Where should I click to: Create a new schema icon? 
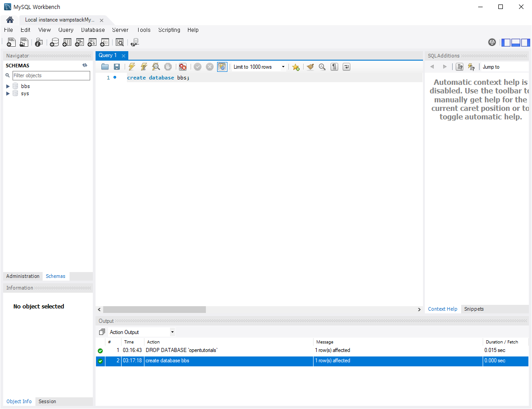(x=54, y=42)
